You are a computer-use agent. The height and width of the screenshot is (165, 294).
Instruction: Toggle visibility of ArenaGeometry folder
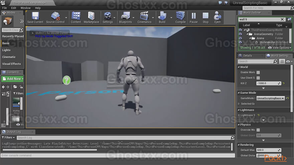point(240,34)
